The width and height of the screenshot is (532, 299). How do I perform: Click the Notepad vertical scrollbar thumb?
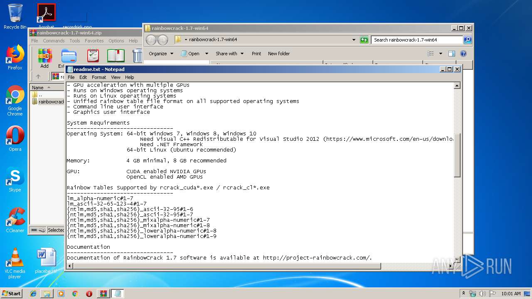point(457,155)
